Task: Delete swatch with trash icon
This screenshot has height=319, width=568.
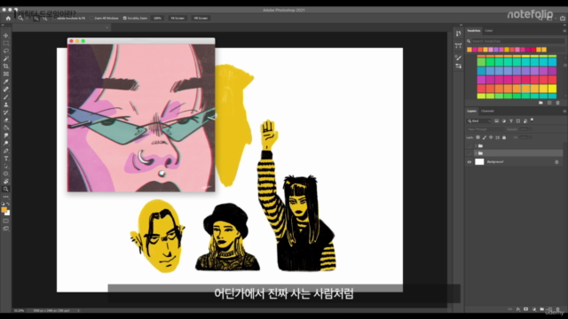Action: pos(558,103)
